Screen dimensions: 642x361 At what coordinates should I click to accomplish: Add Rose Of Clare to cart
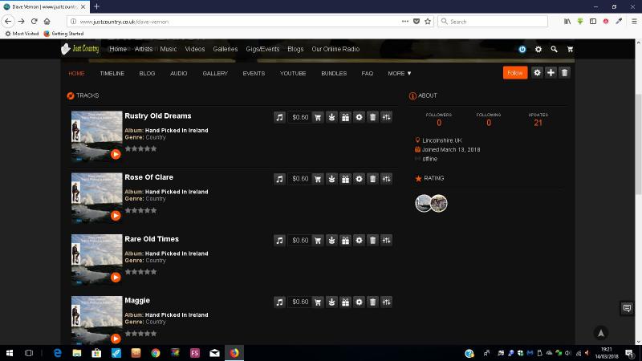(x=318, y=179)
